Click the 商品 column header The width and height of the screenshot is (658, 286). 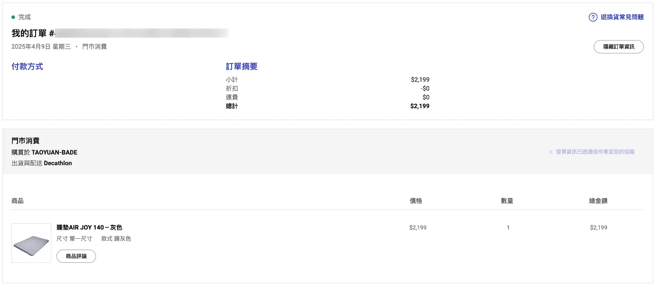coord(18,201)
